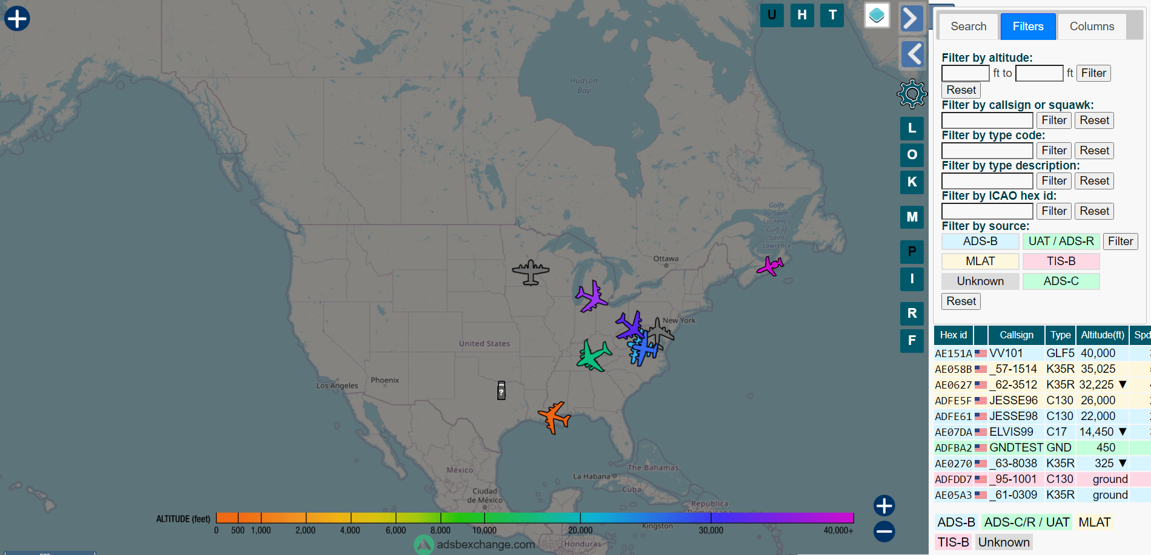Click Filter button for type description
Viewport: 1151px width, 555px height.
tap(1054, 181)
